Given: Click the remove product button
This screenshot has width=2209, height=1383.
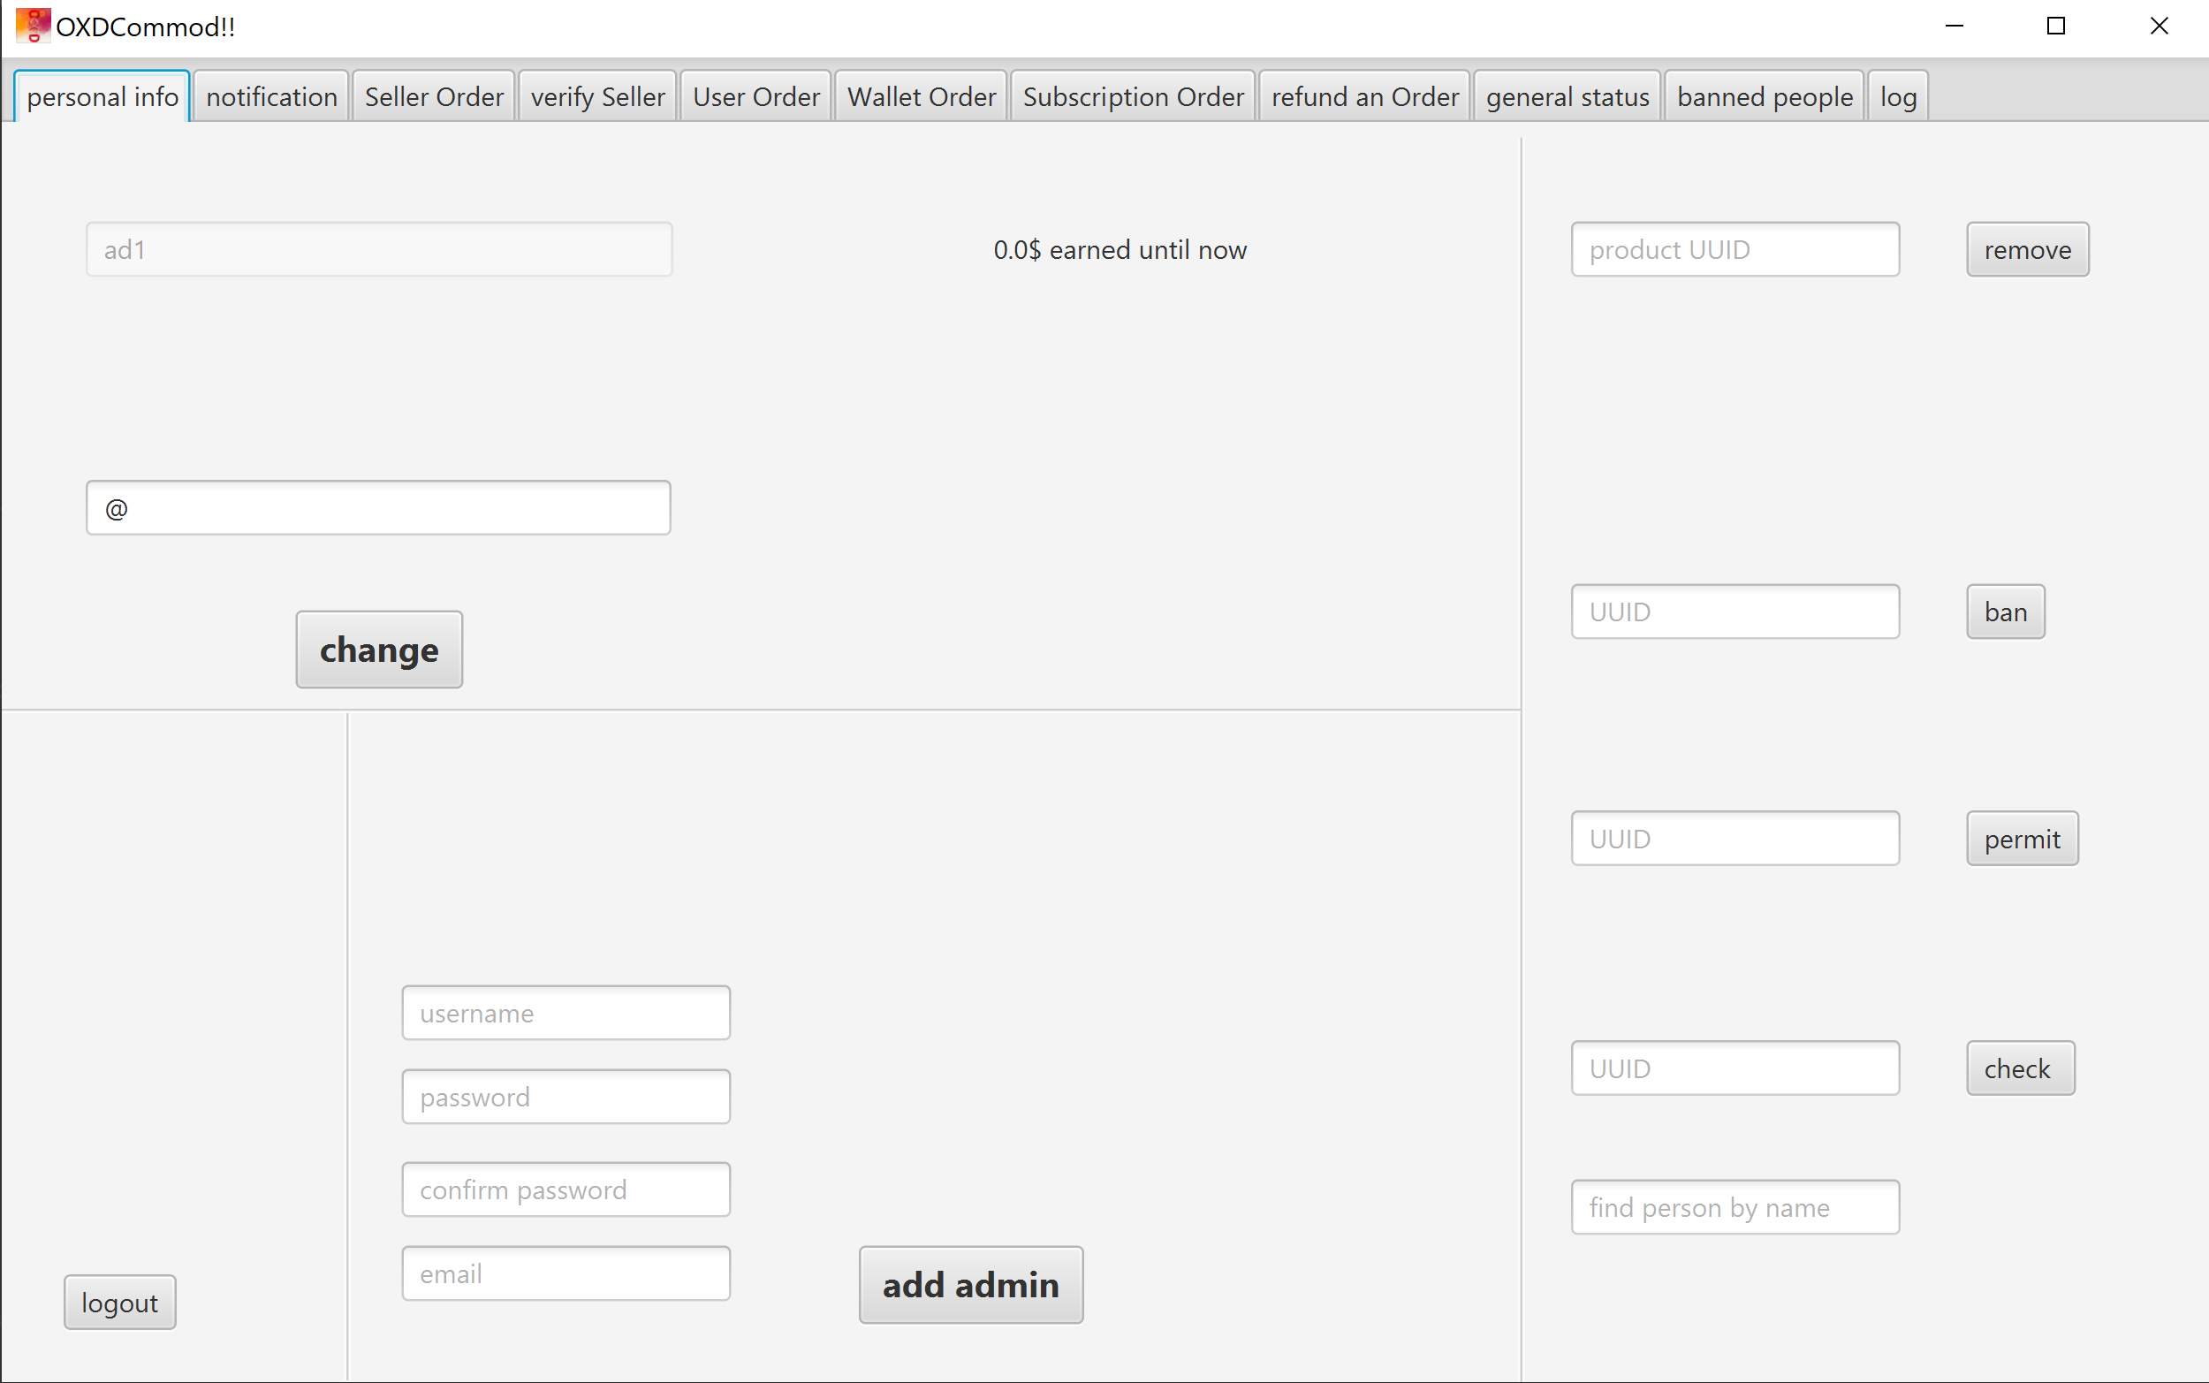Looking at the screenshot, I should click(x=2027, y=250).
